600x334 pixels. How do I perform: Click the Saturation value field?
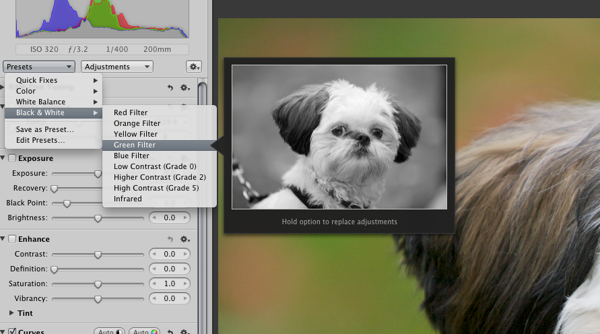coord(170,283)
